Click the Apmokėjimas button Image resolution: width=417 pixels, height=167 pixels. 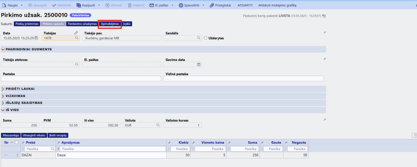coord(110,24)
